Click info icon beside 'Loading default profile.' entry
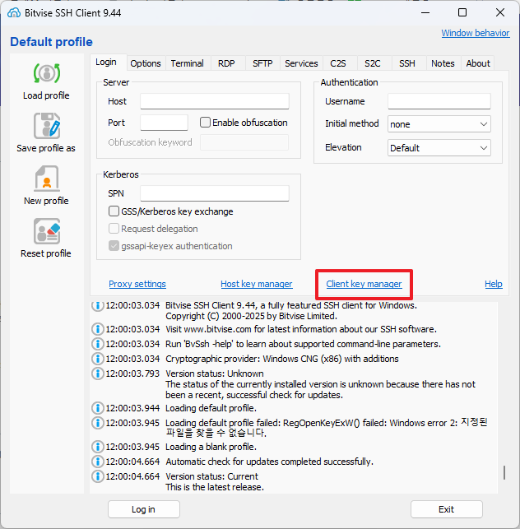520x529 pixels. [x=98, y=408]
